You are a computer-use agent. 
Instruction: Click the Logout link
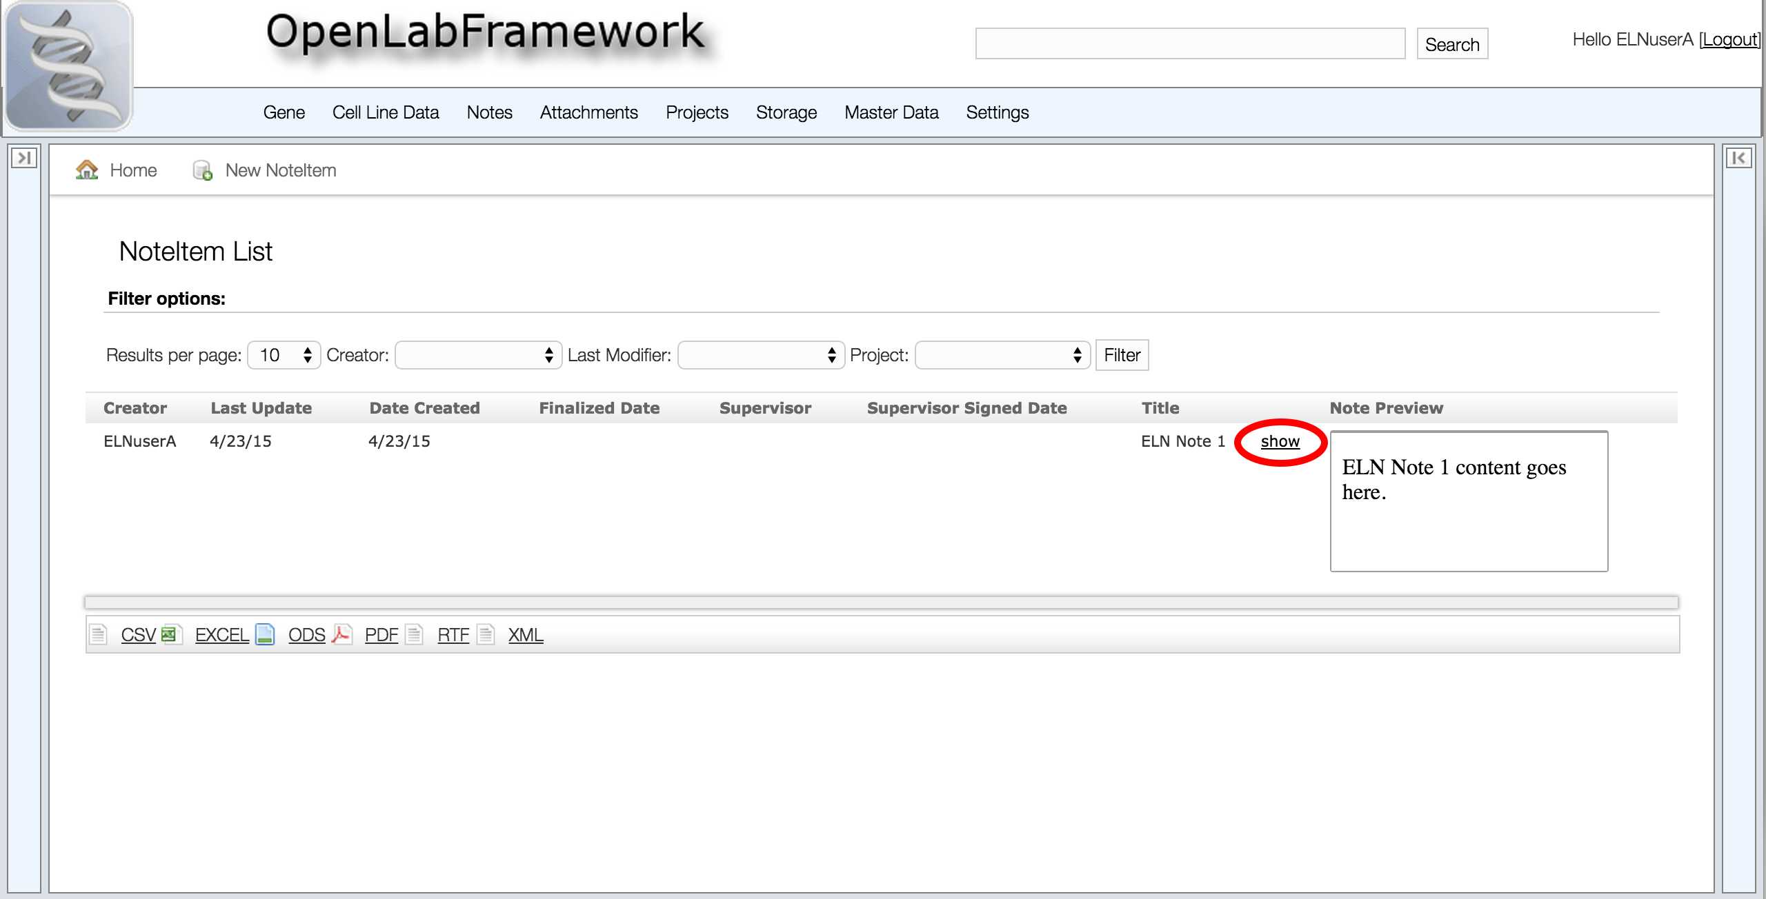tap(1729, 40)
